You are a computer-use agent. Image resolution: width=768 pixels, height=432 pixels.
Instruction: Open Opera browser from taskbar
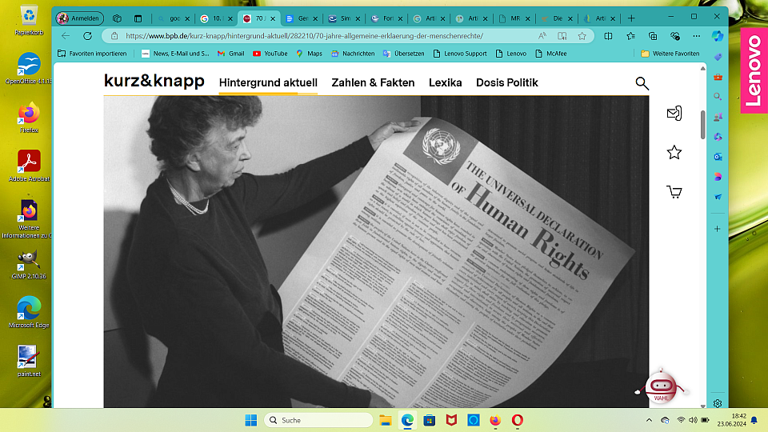(518, 420)
